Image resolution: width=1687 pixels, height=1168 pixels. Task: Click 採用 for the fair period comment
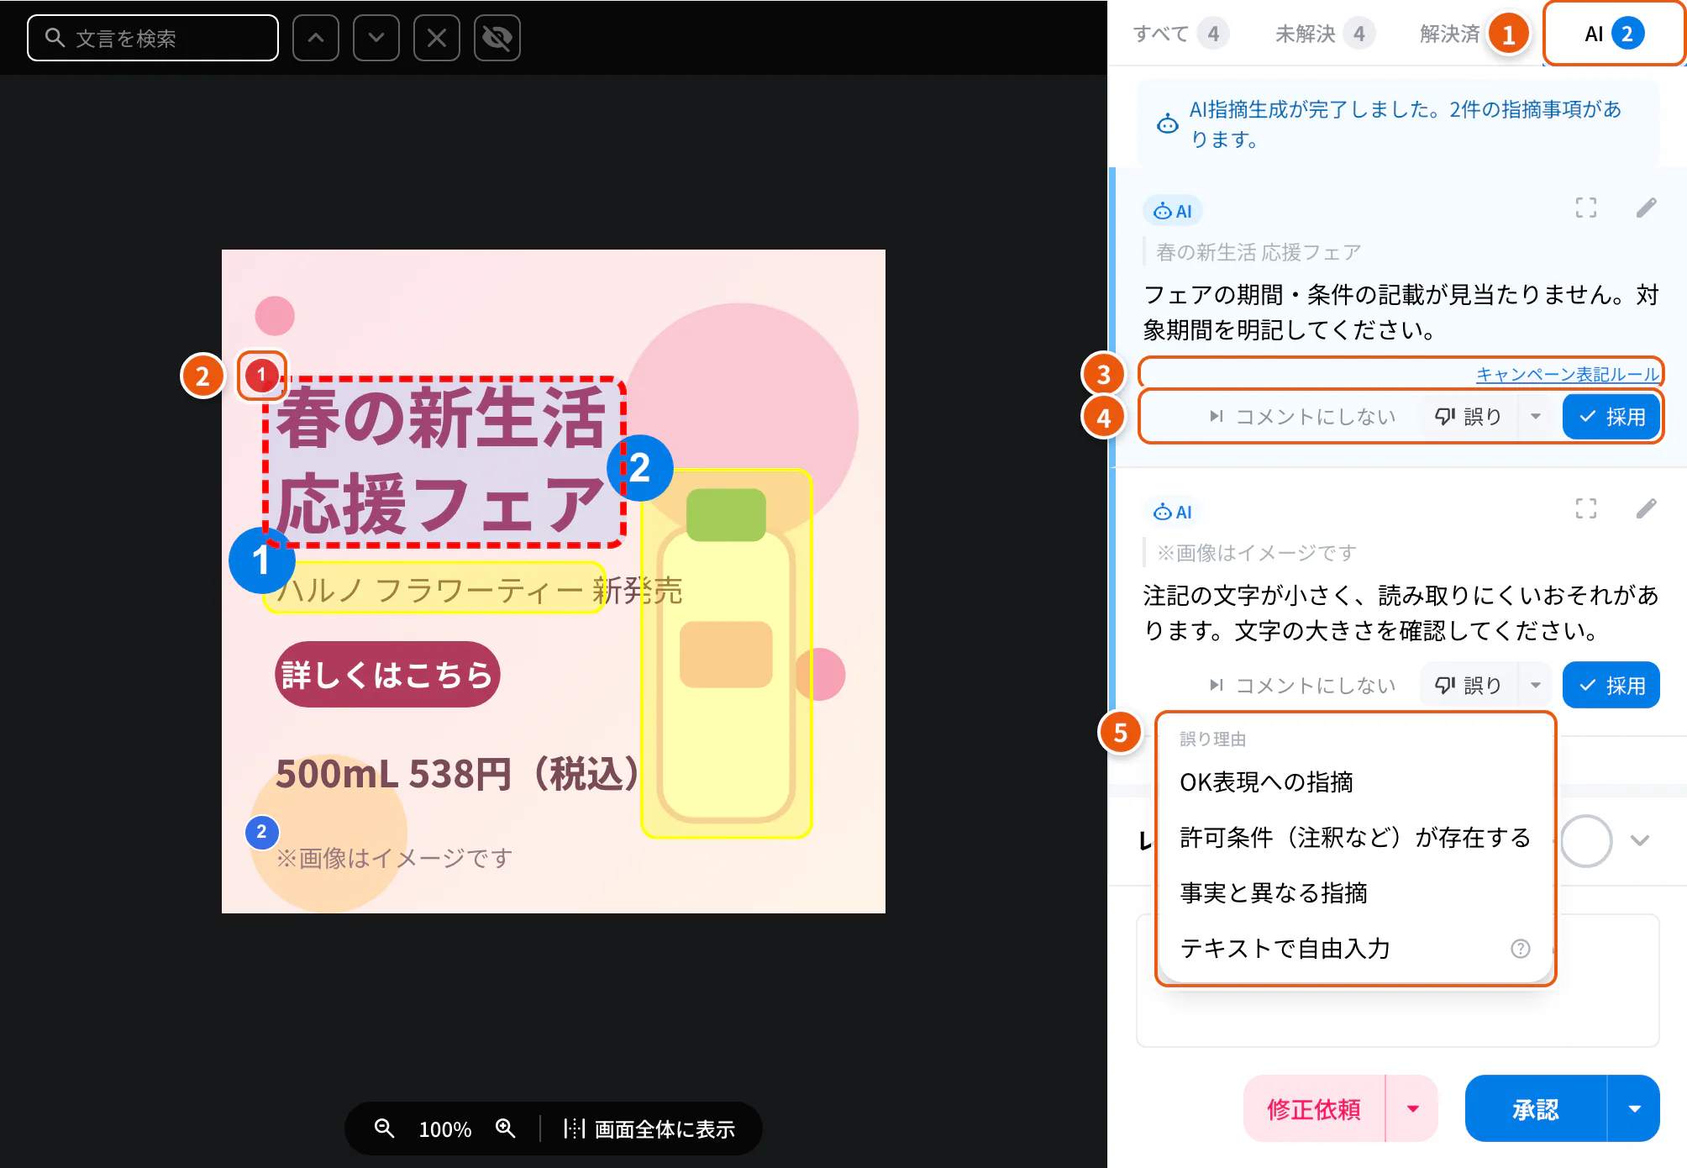(1611, 417)
